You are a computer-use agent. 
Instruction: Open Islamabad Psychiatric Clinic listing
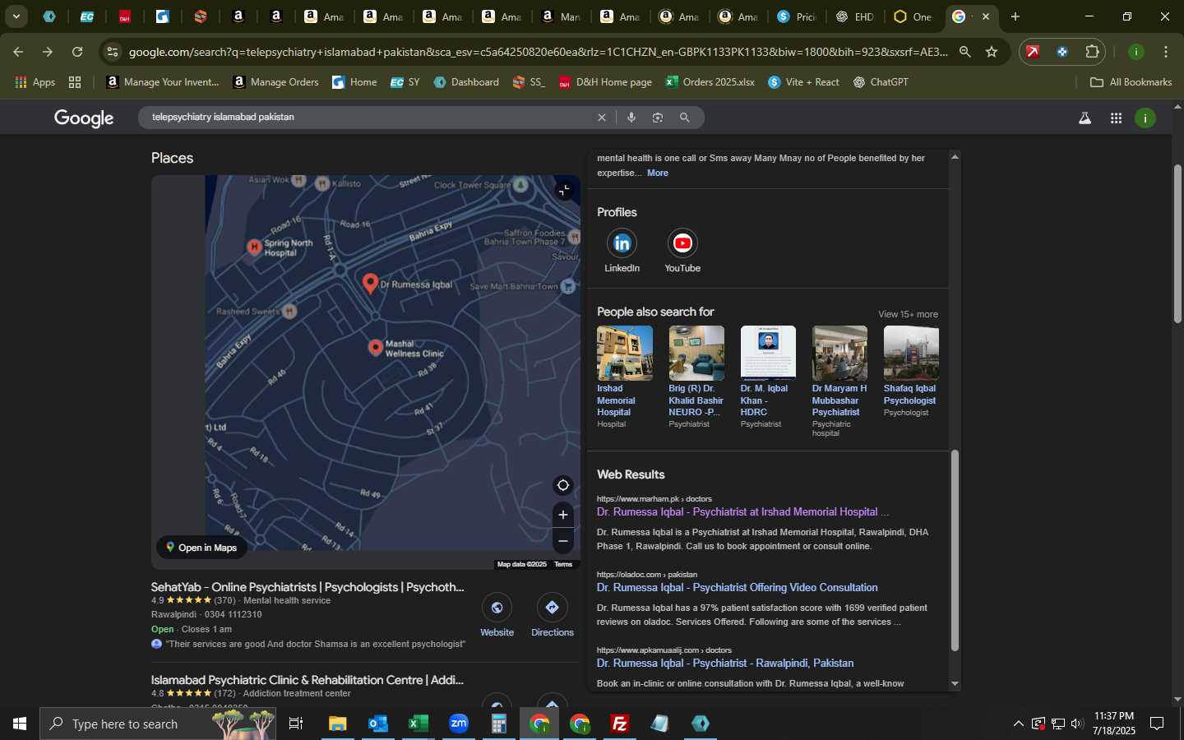[308, 680]
